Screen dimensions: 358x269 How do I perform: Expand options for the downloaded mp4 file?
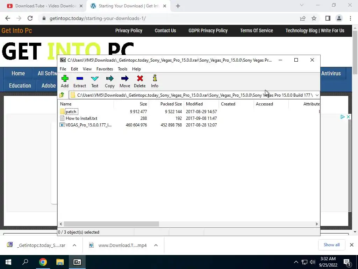click(156, 245)
